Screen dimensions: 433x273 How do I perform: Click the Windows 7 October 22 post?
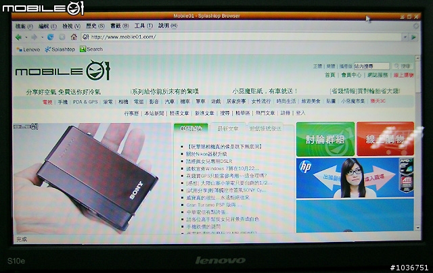point(223,168)
